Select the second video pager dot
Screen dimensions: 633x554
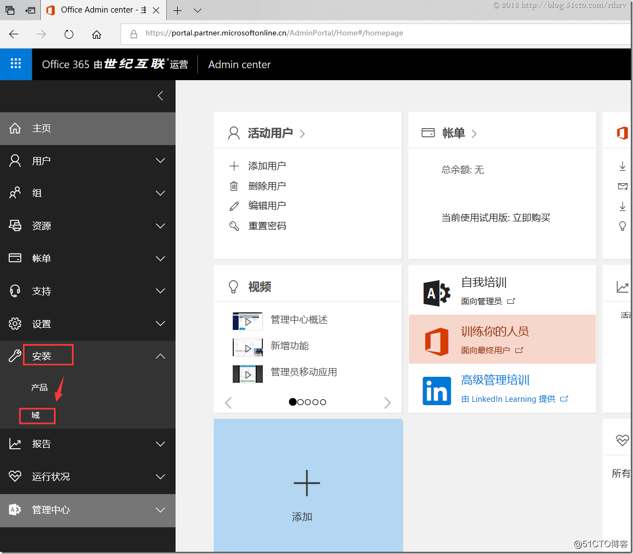(x=300, y=402)
